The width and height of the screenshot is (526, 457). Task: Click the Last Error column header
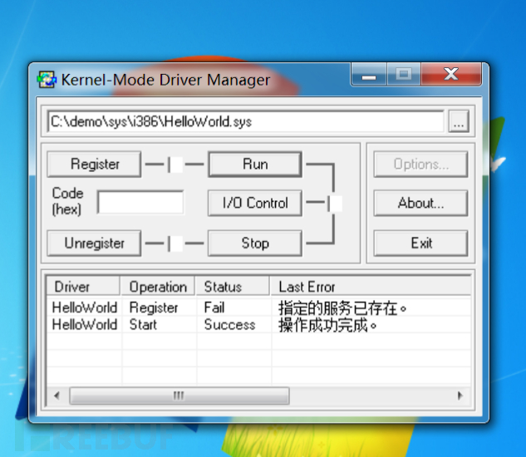tap(370, 287)
